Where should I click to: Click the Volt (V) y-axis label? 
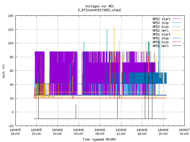tap(4, 71)
